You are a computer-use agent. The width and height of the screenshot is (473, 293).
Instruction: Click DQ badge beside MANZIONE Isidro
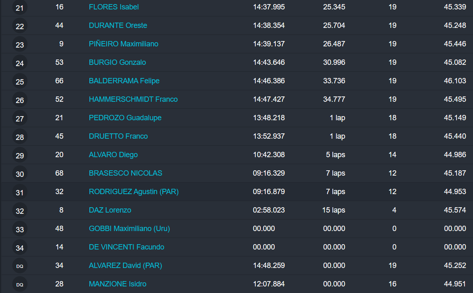(x=20, y=284)
